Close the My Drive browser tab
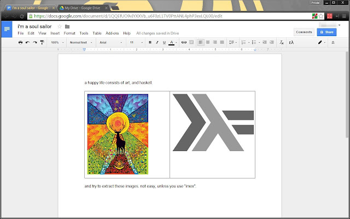This screenshot has width=350, height=219. [106, 8]
